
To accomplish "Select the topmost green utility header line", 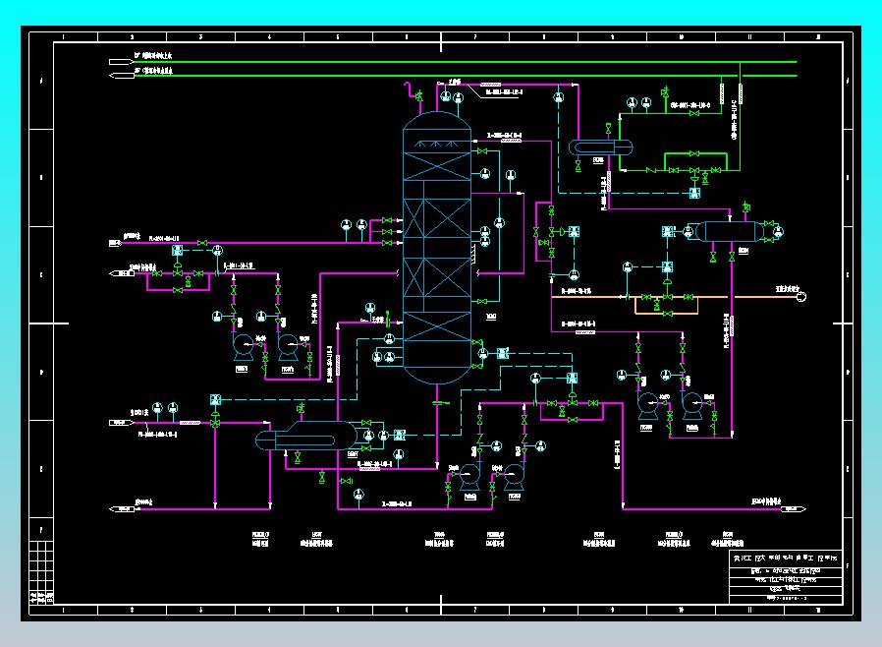I will tap(466, 61).
